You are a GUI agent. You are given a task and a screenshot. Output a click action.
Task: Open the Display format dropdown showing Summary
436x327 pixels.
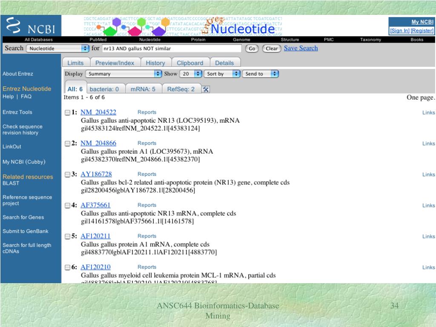pos(123,74)
